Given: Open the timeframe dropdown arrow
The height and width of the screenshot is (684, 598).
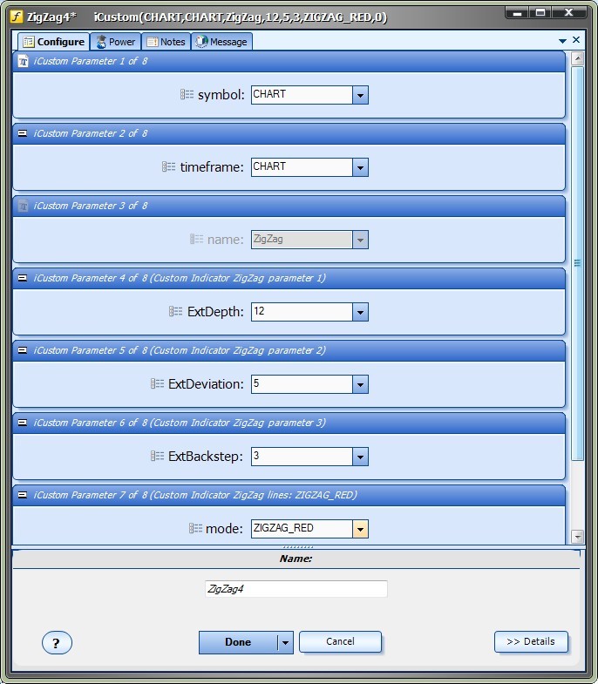Looking at the screenshot, I should tap(360, 167).
